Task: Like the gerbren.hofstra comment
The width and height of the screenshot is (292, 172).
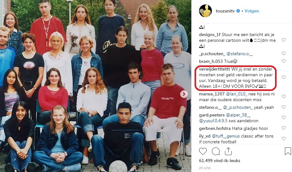Action: tap(283, 128)
